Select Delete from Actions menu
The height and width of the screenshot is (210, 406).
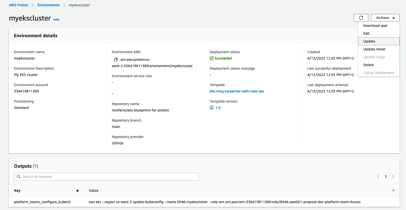pos(379,65)
